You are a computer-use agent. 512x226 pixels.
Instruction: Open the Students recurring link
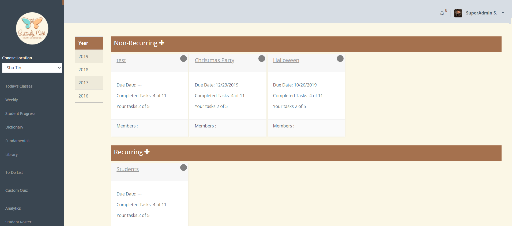[127, 169]
